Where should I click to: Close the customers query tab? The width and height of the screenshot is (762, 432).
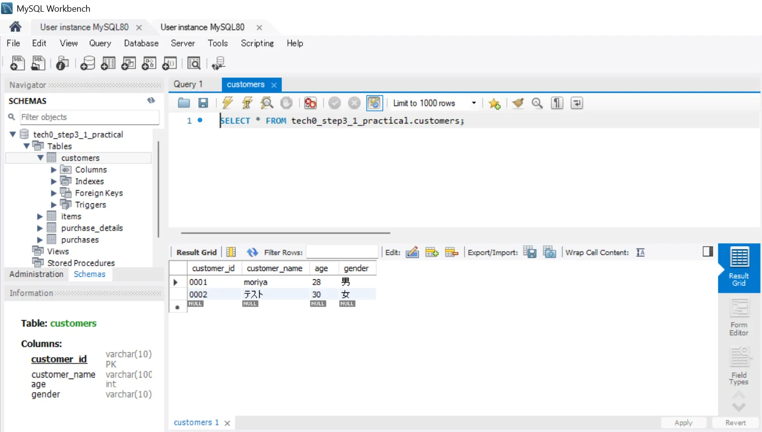274,85
